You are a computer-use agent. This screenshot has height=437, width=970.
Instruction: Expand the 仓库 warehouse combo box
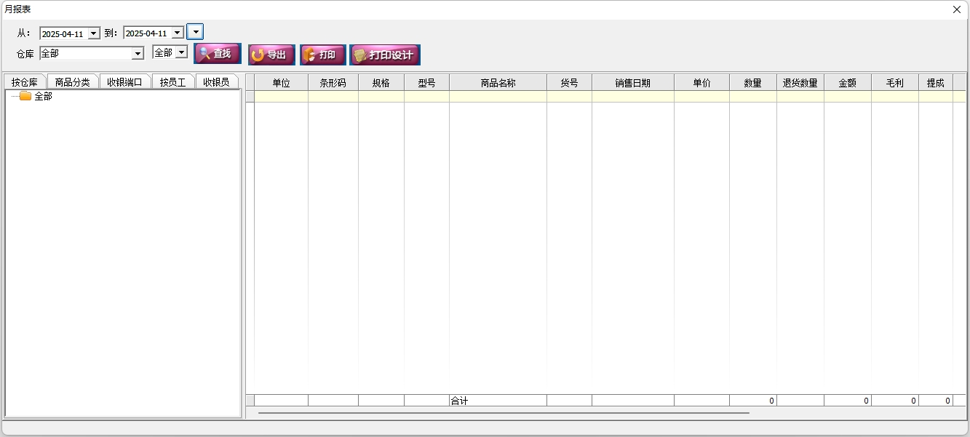[x=138, y=53]
